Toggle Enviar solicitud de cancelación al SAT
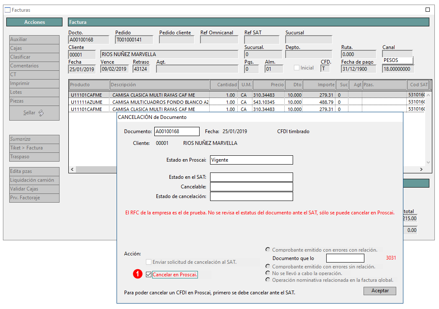Screen dimensions: 439x309 pos(149,262)
